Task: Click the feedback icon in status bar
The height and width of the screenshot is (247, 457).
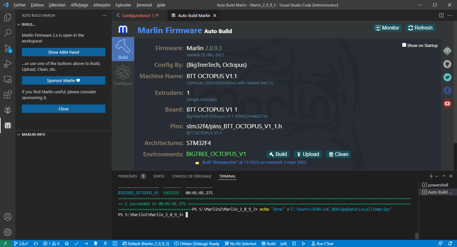Action: click(440, 244)
